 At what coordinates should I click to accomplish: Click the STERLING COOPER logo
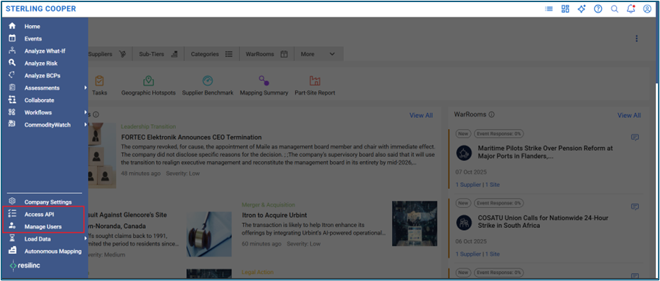click(41, 9)
